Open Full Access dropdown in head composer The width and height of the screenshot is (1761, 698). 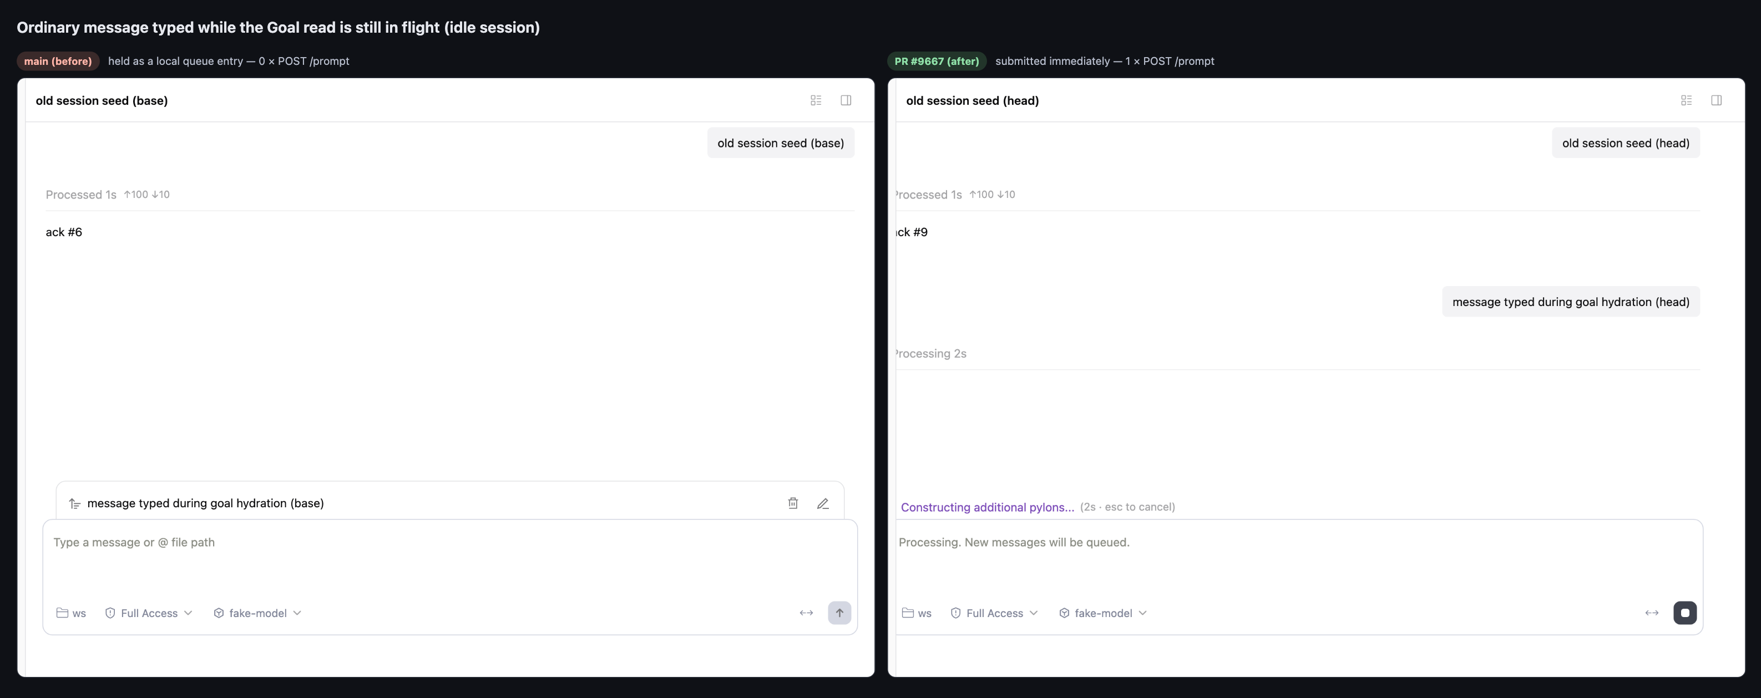994,613
